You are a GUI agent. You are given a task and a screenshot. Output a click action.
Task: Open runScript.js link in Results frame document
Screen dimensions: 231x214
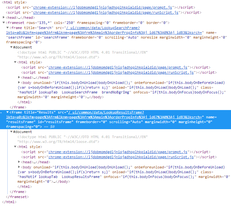pyautogui.click(x=121, y=157)
